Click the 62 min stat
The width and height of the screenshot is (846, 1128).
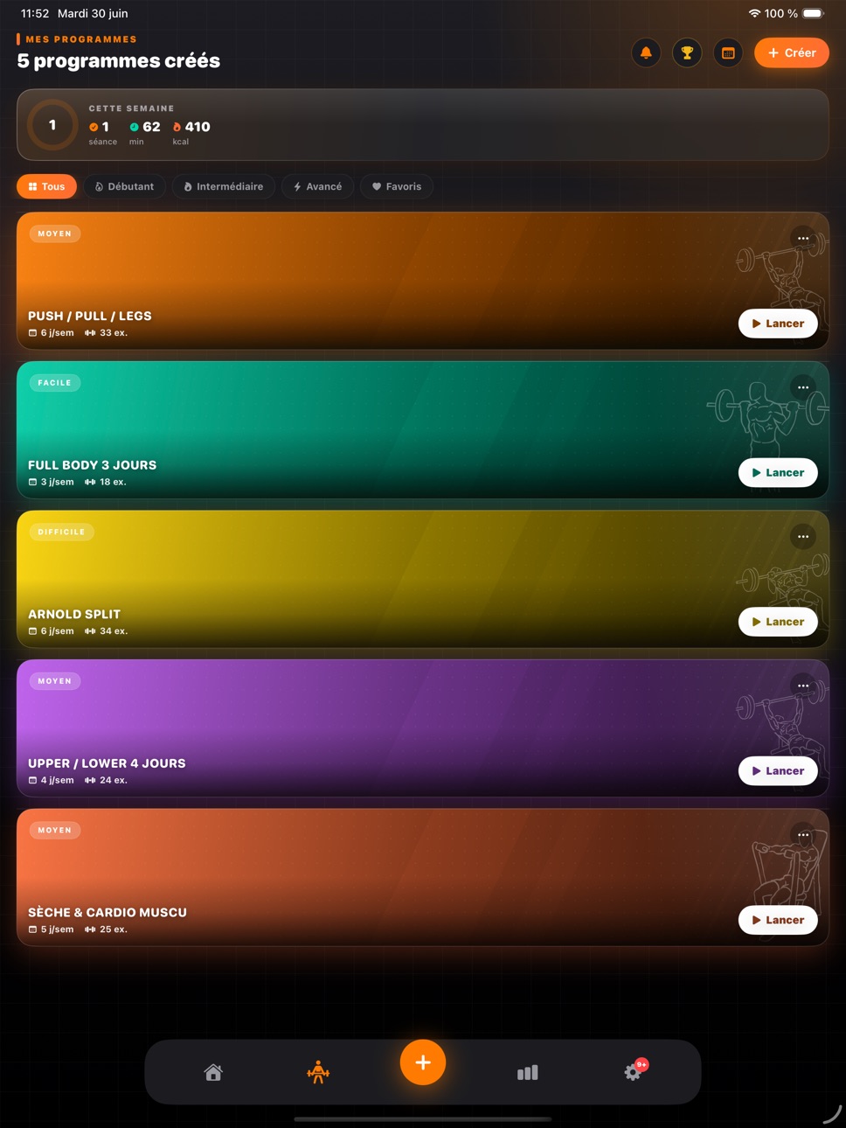point(145,132)
